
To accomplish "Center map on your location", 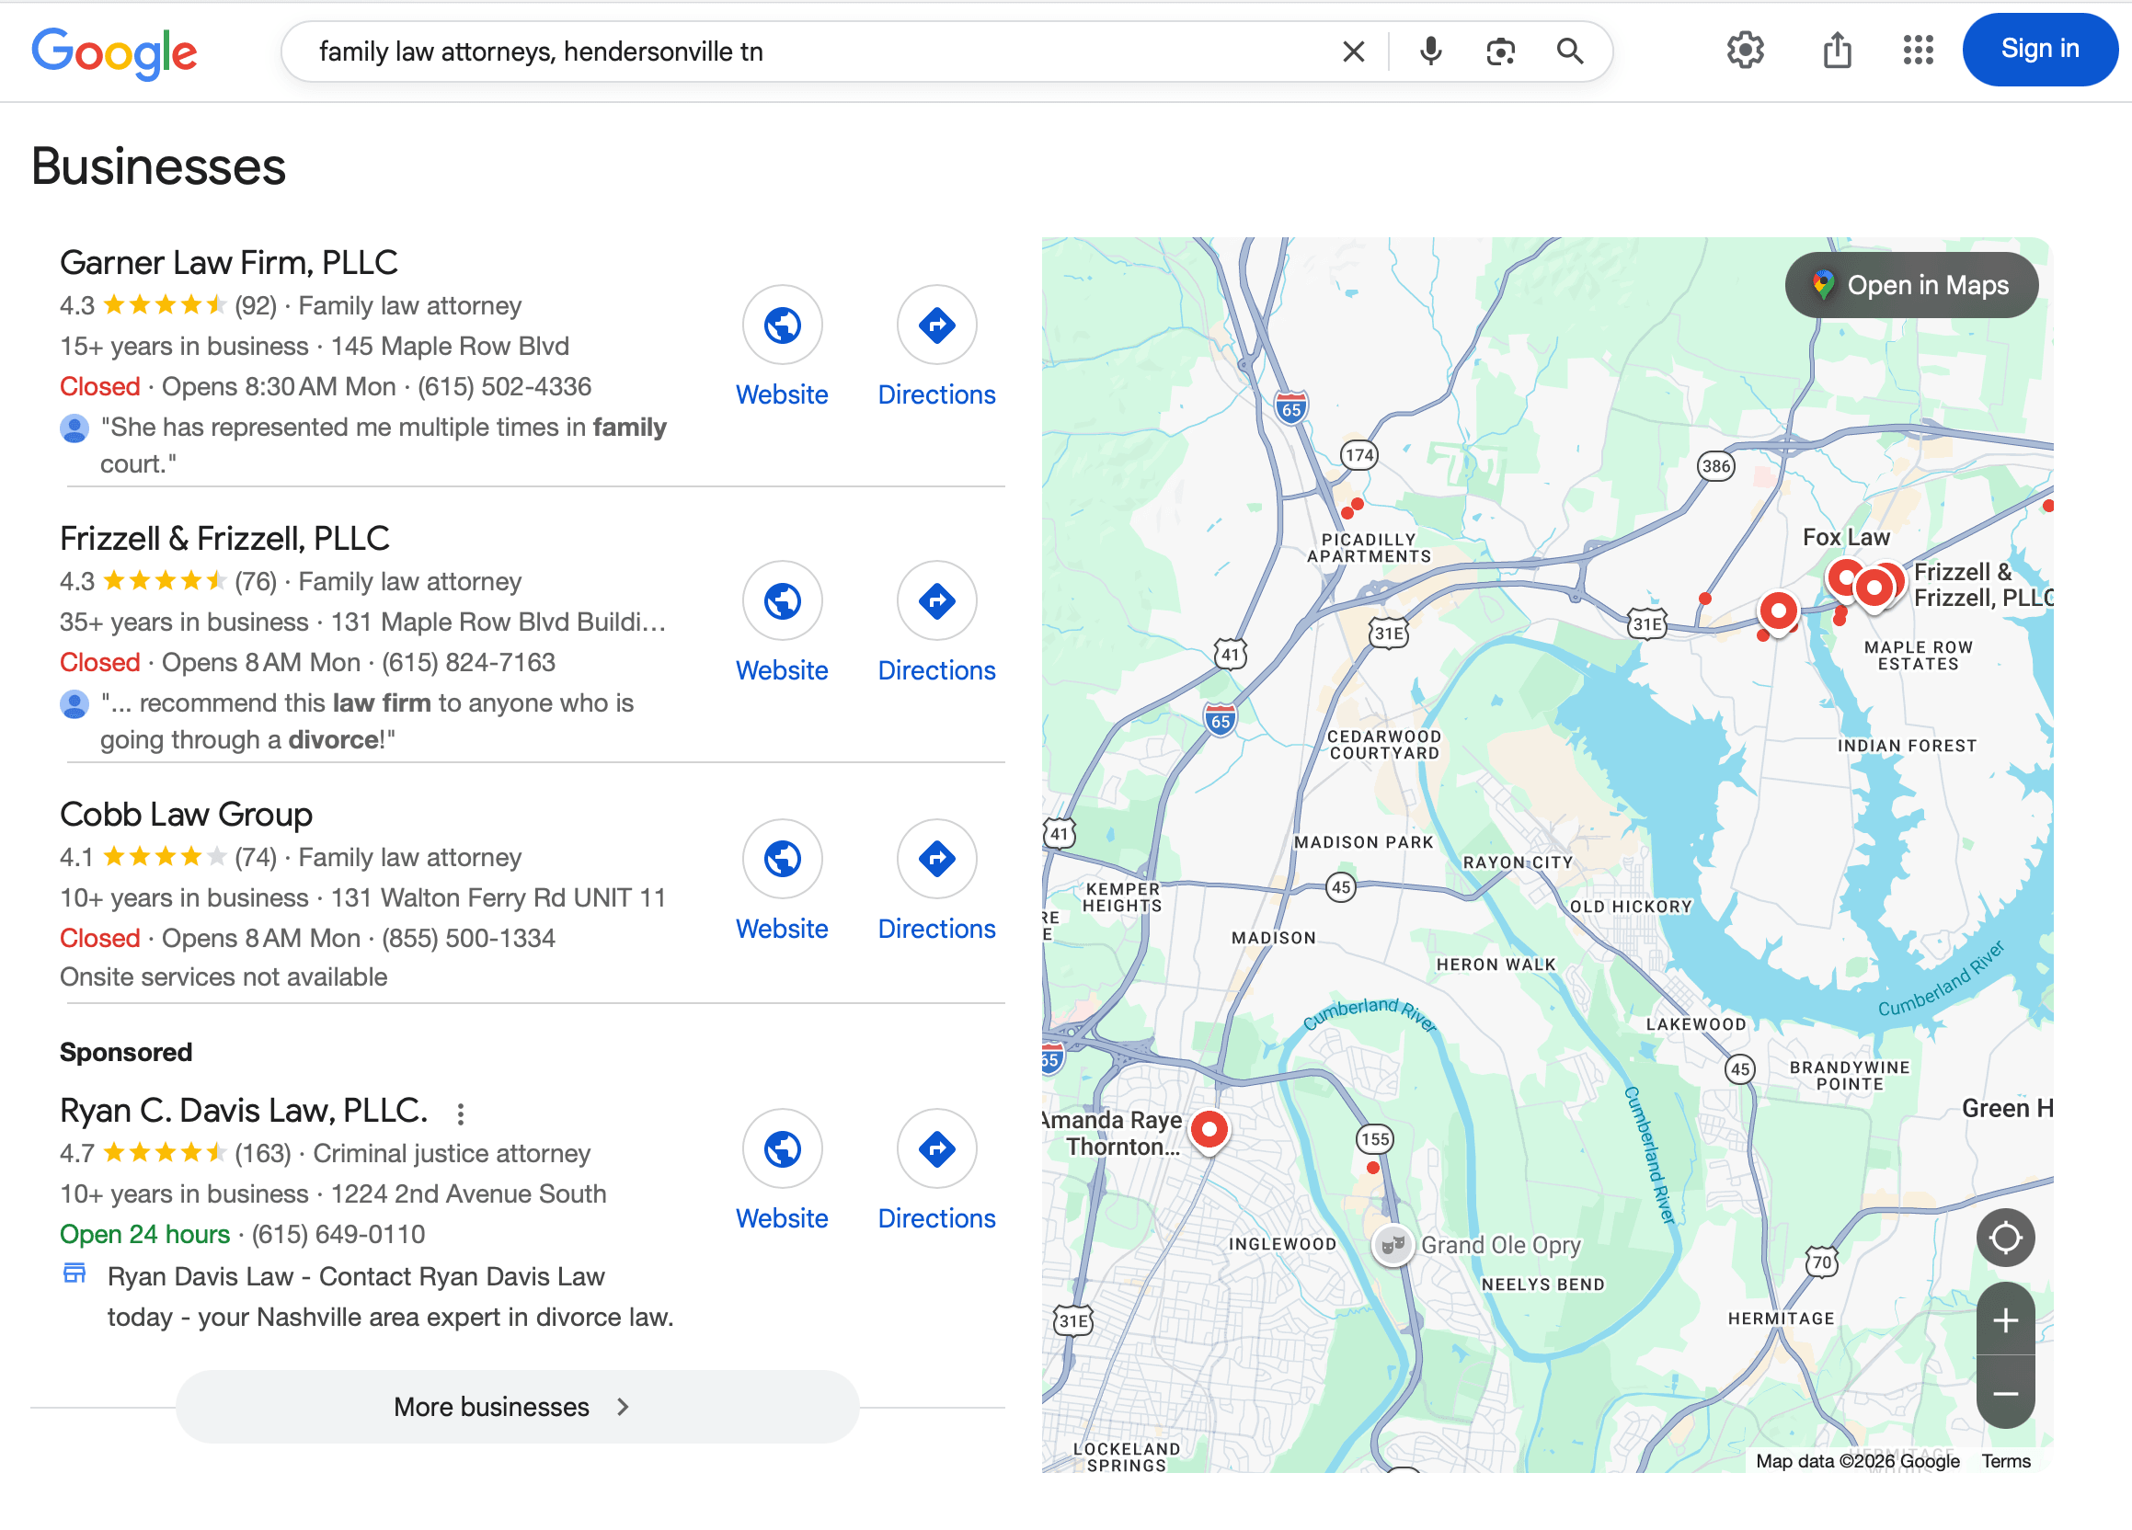I will tap(2005, 1238).
